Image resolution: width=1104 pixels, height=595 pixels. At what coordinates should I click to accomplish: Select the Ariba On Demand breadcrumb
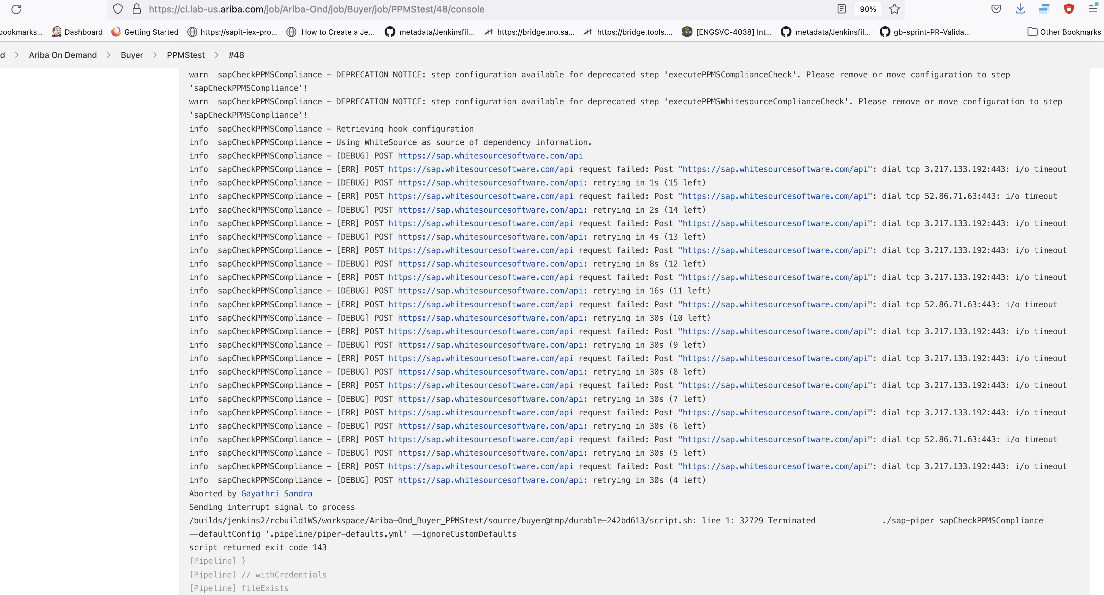(63, 55)
